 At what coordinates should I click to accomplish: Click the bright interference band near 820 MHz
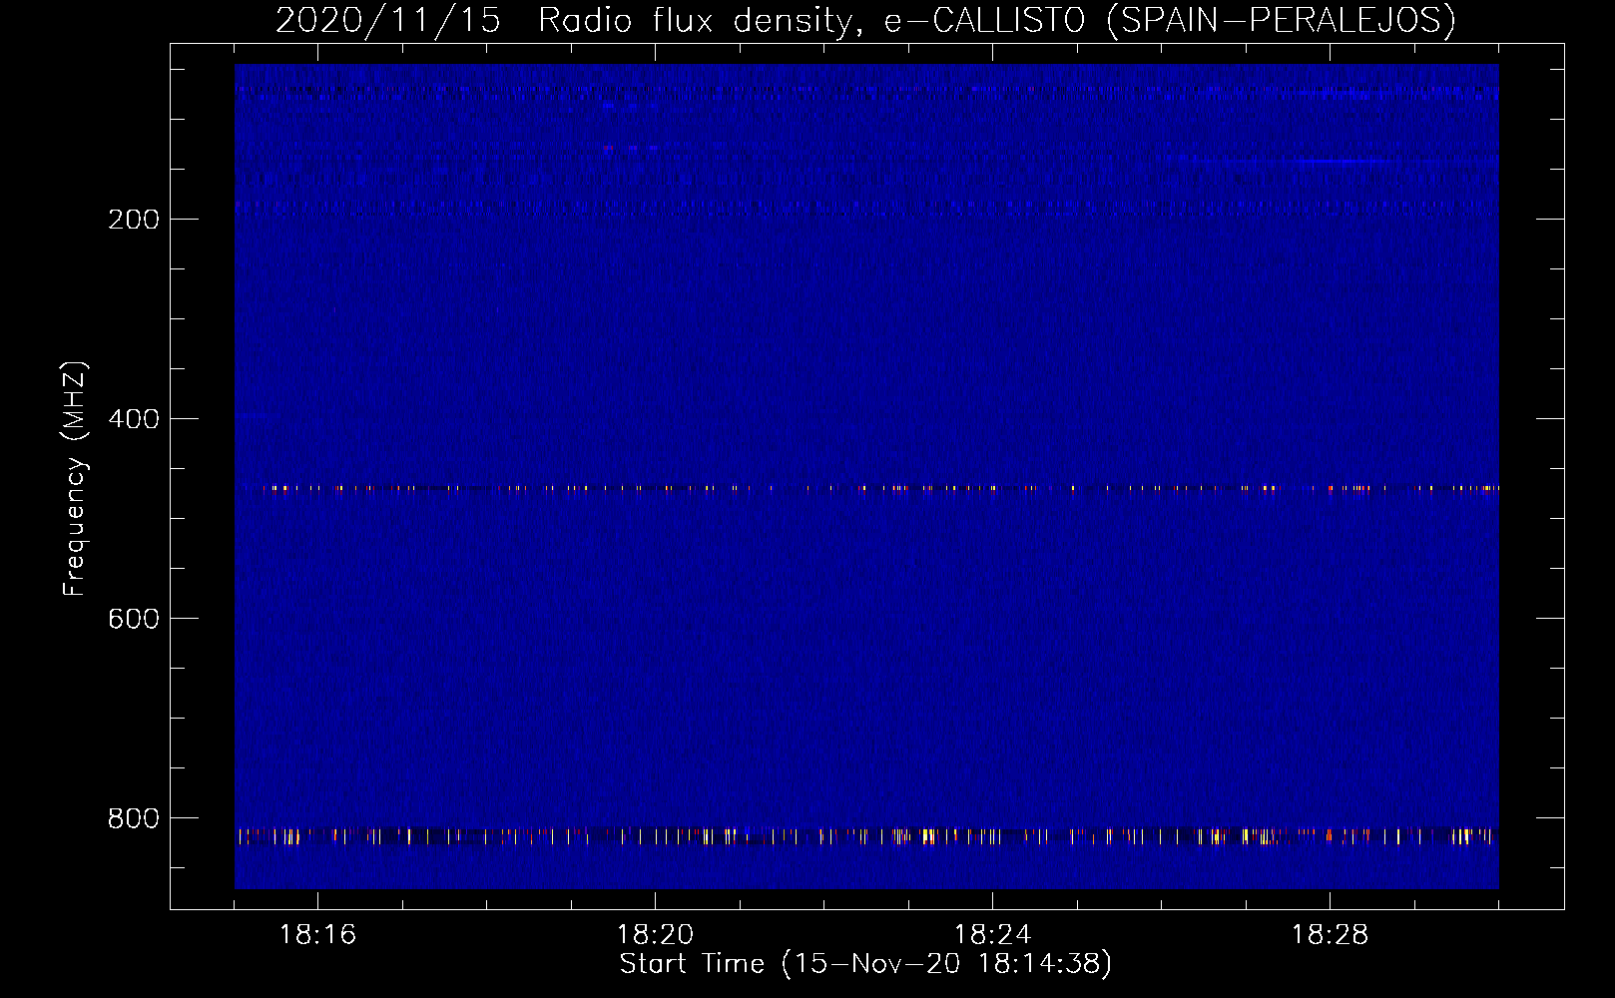(866, 836)
